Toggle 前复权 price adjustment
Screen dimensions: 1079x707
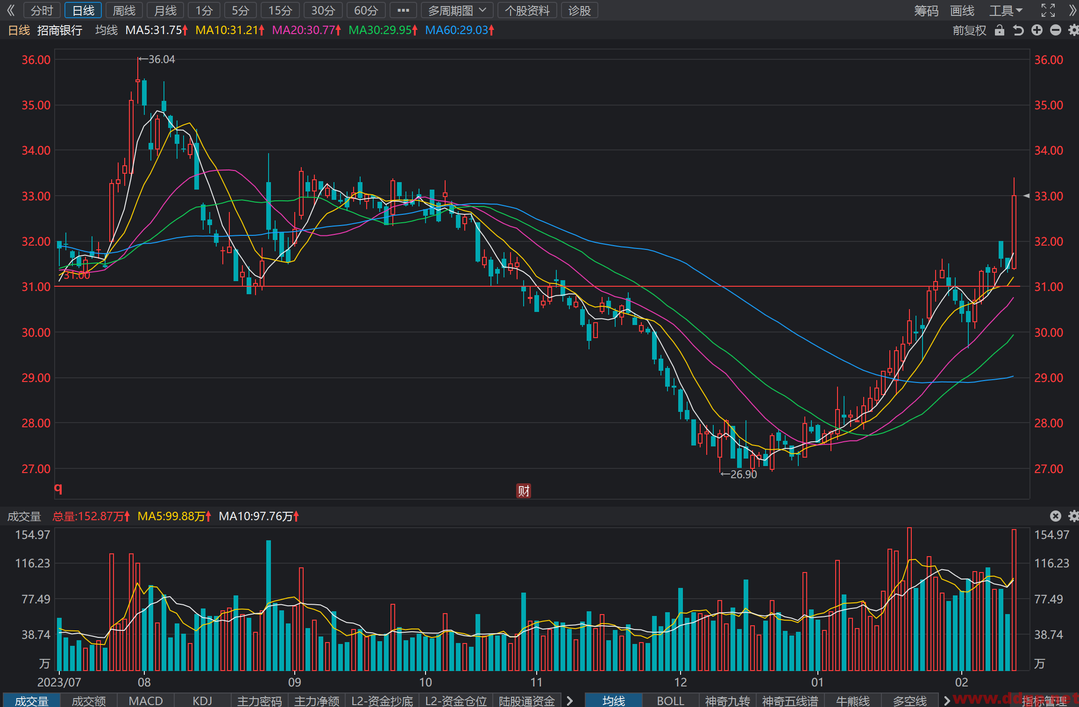[x=969, y=30]
